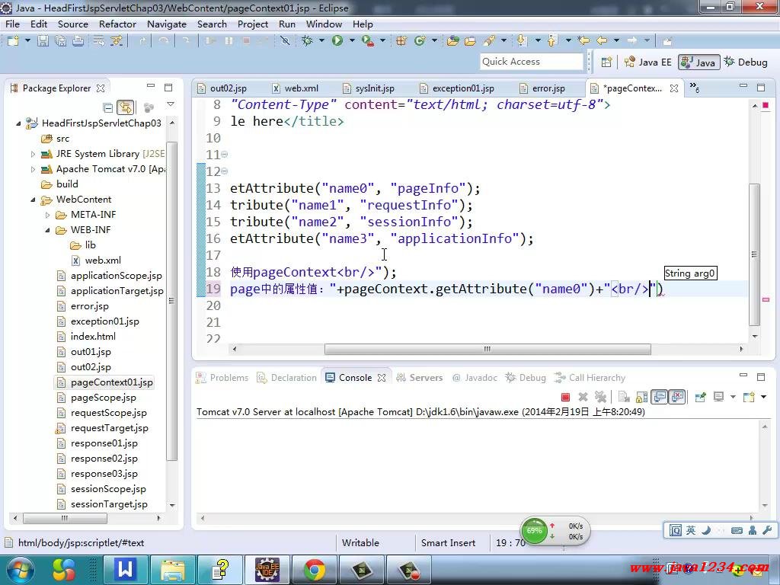Screen dimensions: 780x585
Task: Expand the META-INF folder node
Action: point(48,215)
